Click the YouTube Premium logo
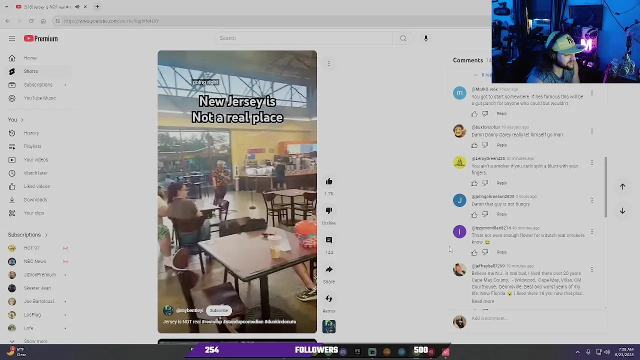Viewport: 640px width, 360px height. click(x=41, y=38)
